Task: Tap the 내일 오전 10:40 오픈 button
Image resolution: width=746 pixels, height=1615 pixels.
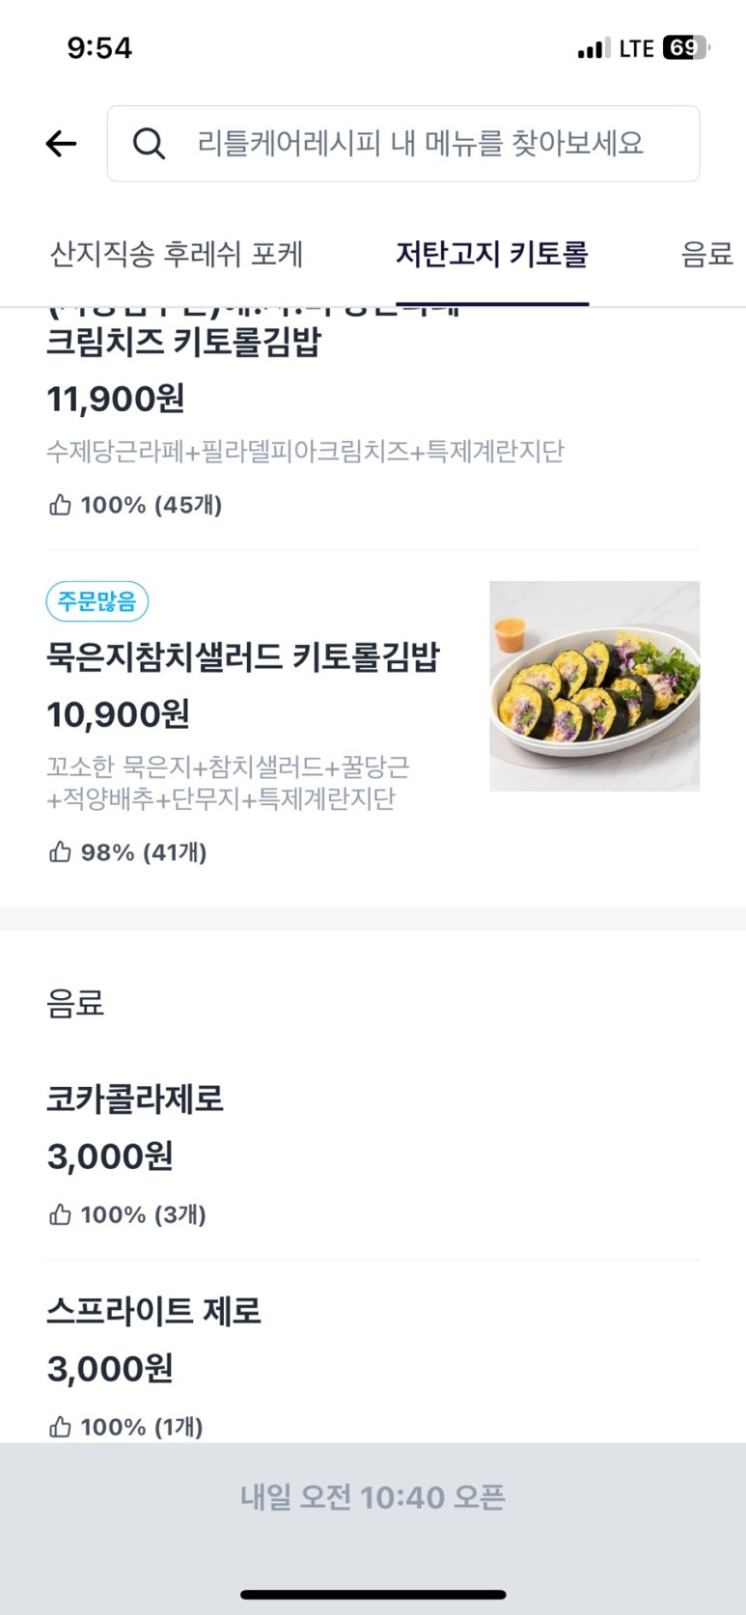Action: pyautogui.click(x=373, y=1497)
